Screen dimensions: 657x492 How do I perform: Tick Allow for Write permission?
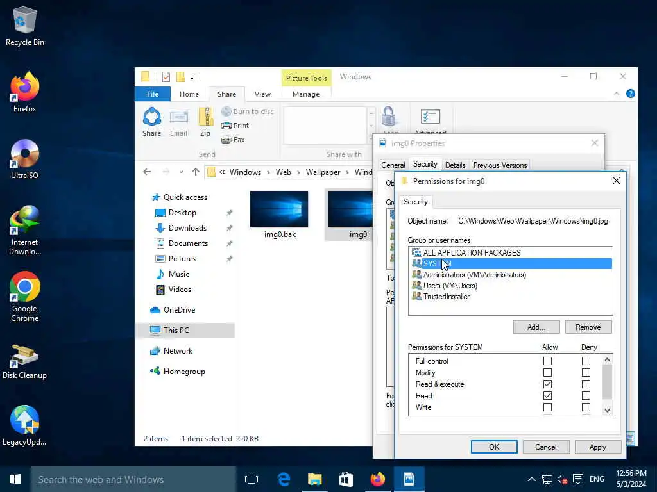point(547,407)
